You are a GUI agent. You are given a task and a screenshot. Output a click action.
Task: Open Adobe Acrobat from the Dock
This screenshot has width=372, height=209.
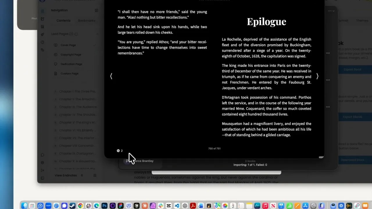tap(193, 206)
